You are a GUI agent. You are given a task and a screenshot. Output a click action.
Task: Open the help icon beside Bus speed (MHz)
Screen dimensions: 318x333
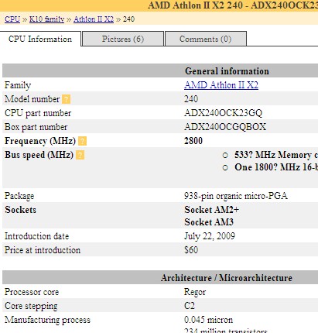coord(80,155)
